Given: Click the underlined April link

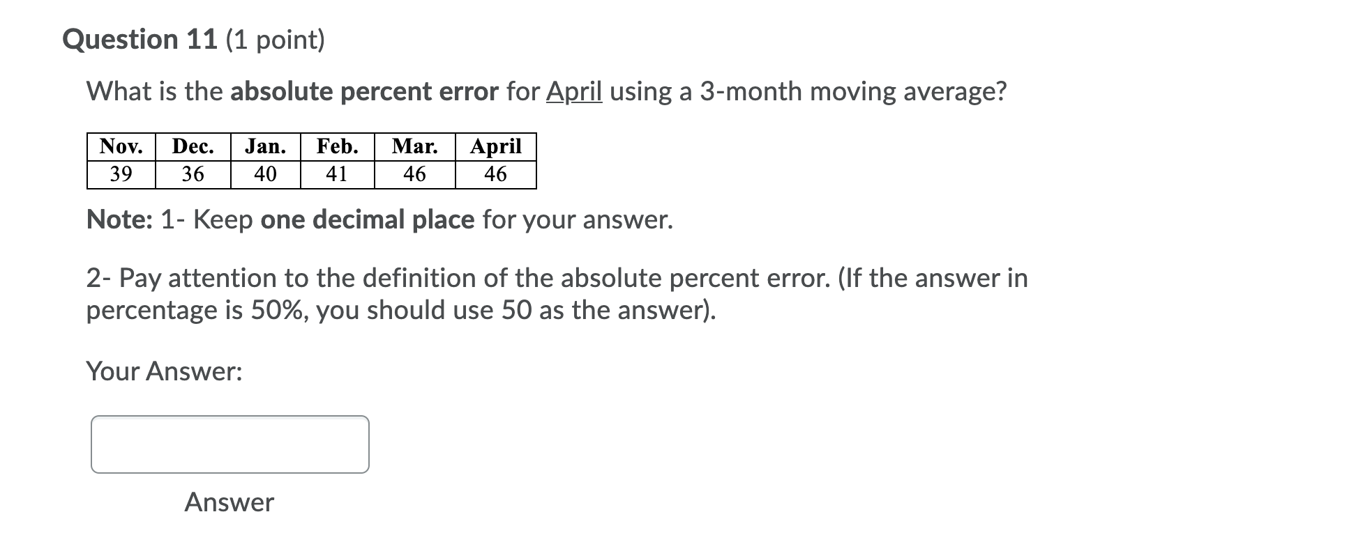Looking at the screenshot, I should pos(573,90).
